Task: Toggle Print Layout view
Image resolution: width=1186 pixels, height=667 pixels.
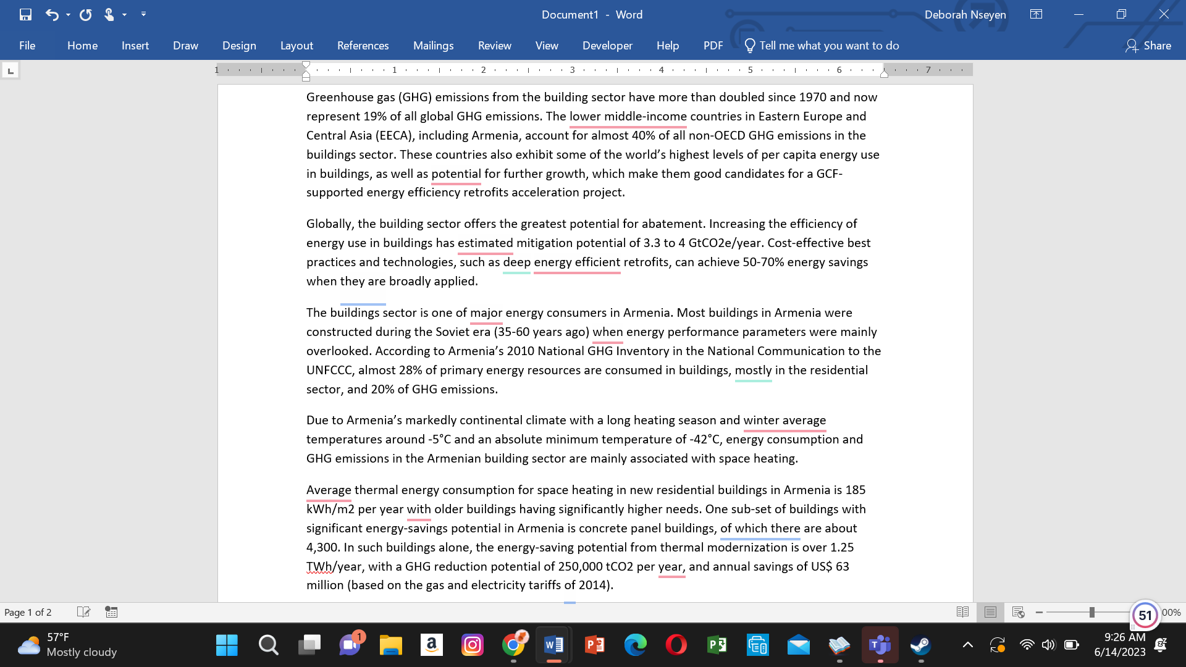Action: tap(991, 612)
